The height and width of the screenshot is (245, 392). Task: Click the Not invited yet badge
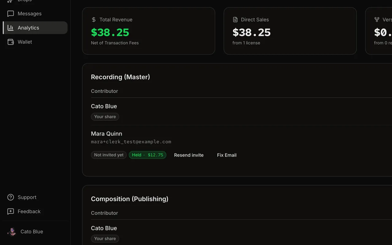109,155
